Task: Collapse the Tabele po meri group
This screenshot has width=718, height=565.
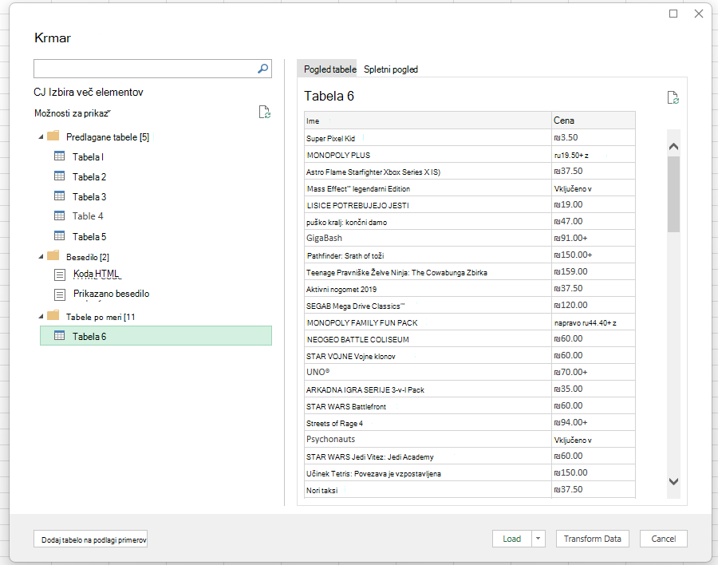Action: pos(41,316)
